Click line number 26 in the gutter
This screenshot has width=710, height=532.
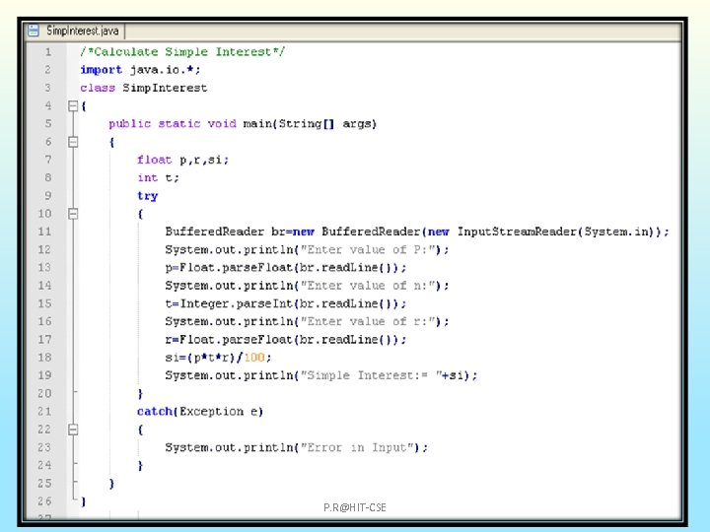(44, 501)
